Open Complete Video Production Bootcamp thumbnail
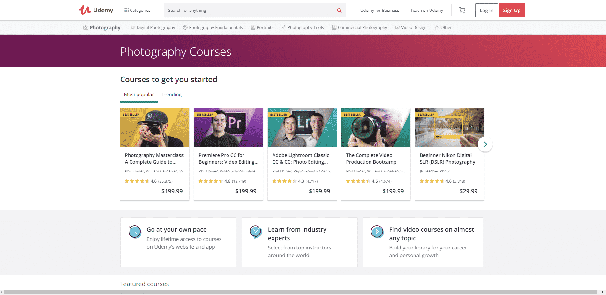The width and height of the screenshot is (606, 295). click(376, 128)
